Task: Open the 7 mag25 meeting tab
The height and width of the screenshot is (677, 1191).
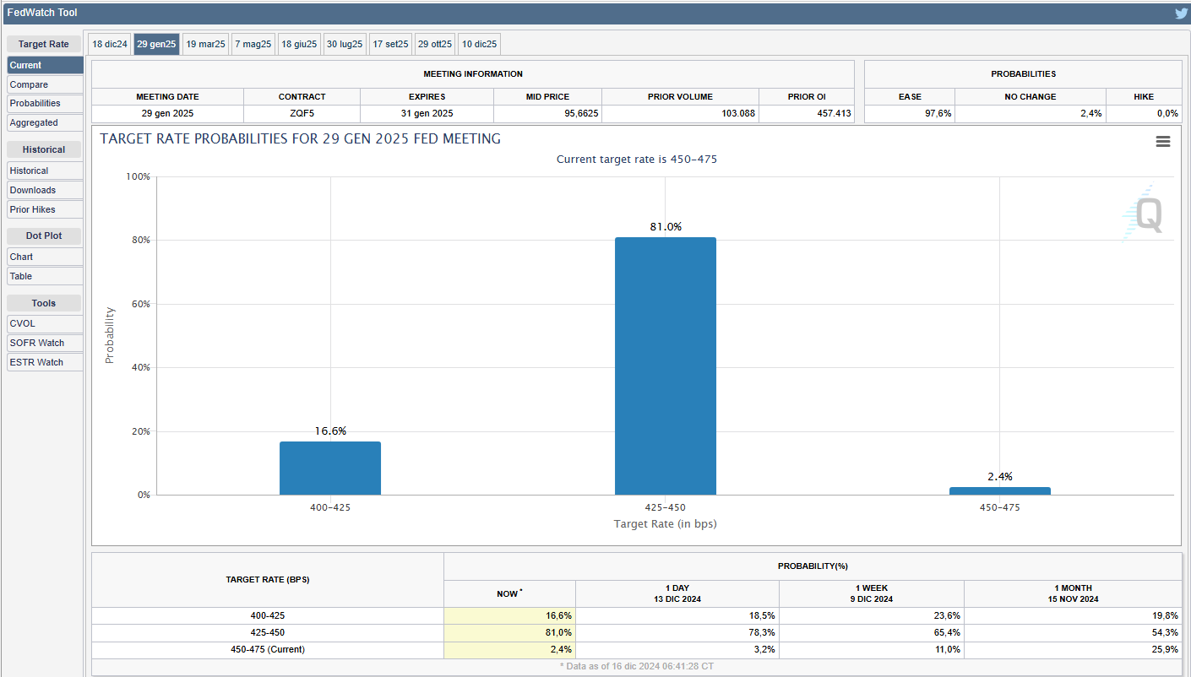Action: (x=253, y=44)
